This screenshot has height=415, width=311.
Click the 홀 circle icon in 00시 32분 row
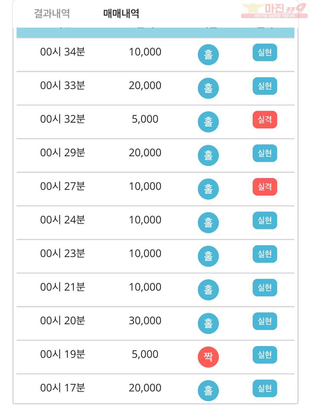[208, 122]
